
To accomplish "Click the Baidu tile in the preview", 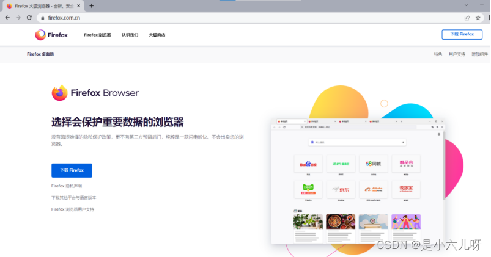I will click(x=308, y=164).
